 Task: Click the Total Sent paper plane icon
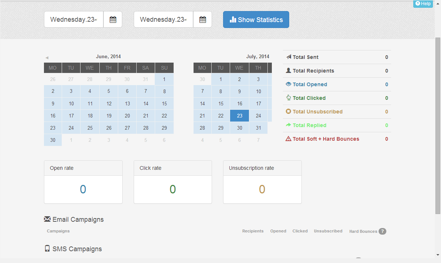click(x=288, y=57)
